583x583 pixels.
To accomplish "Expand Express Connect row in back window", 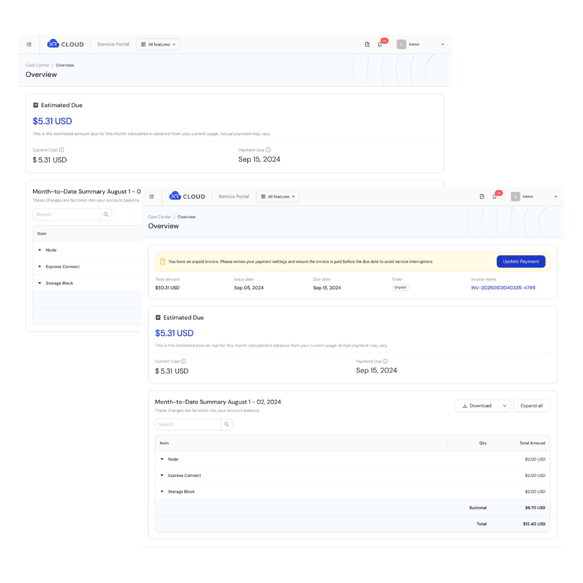I will [x=40, y=266].
